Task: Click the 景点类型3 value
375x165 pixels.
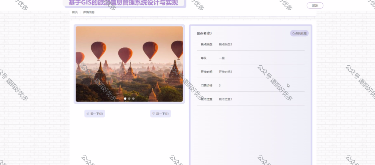Action: pyautogui.click(x=226, y=44)
